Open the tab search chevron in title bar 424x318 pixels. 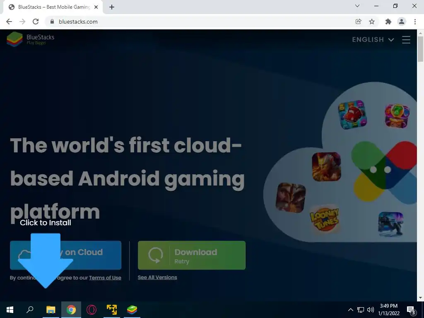(x=357, y=6)
